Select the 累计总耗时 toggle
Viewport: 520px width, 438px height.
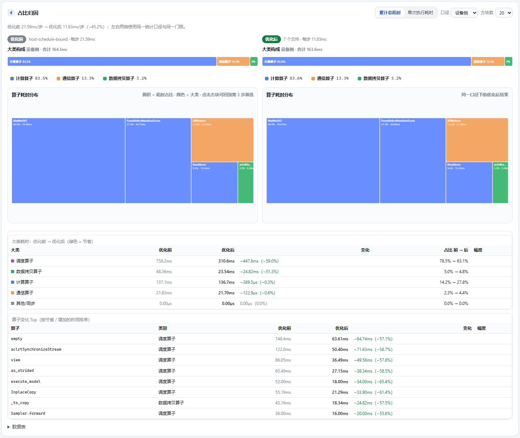390,13
